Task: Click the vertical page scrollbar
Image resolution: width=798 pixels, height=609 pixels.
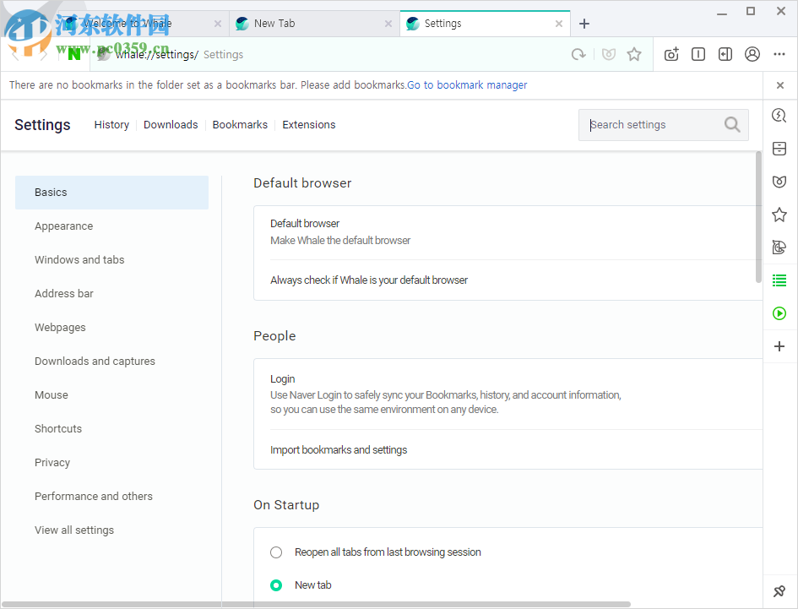Action: pos(758,217)
